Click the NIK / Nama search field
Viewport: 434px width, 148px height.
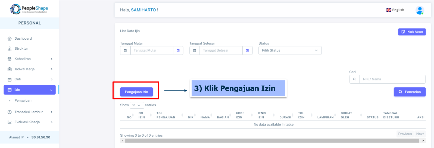pyautogui.click(x=392, y=79)
